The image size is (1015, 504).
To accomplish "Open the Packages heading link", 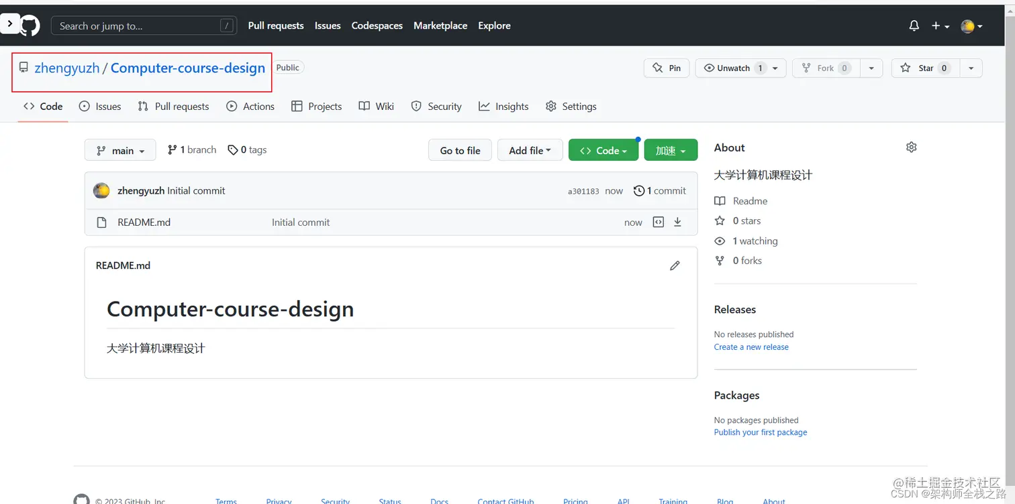I will (736, 395).
